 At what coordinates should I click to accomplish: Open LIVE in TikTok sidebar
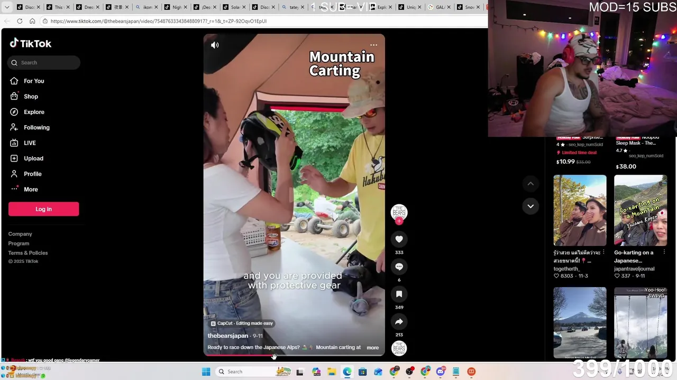pos(30,143)
